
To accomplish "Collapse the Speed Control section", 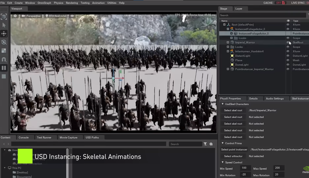I will pyautogui.click(x=223, y=162).
